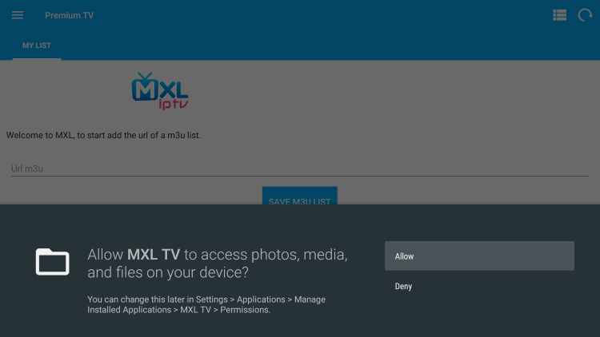Image resolution: width=600 pixels, height=337 pixels.
Task: Click the permission question heading text
Action: tap(218, 264)
